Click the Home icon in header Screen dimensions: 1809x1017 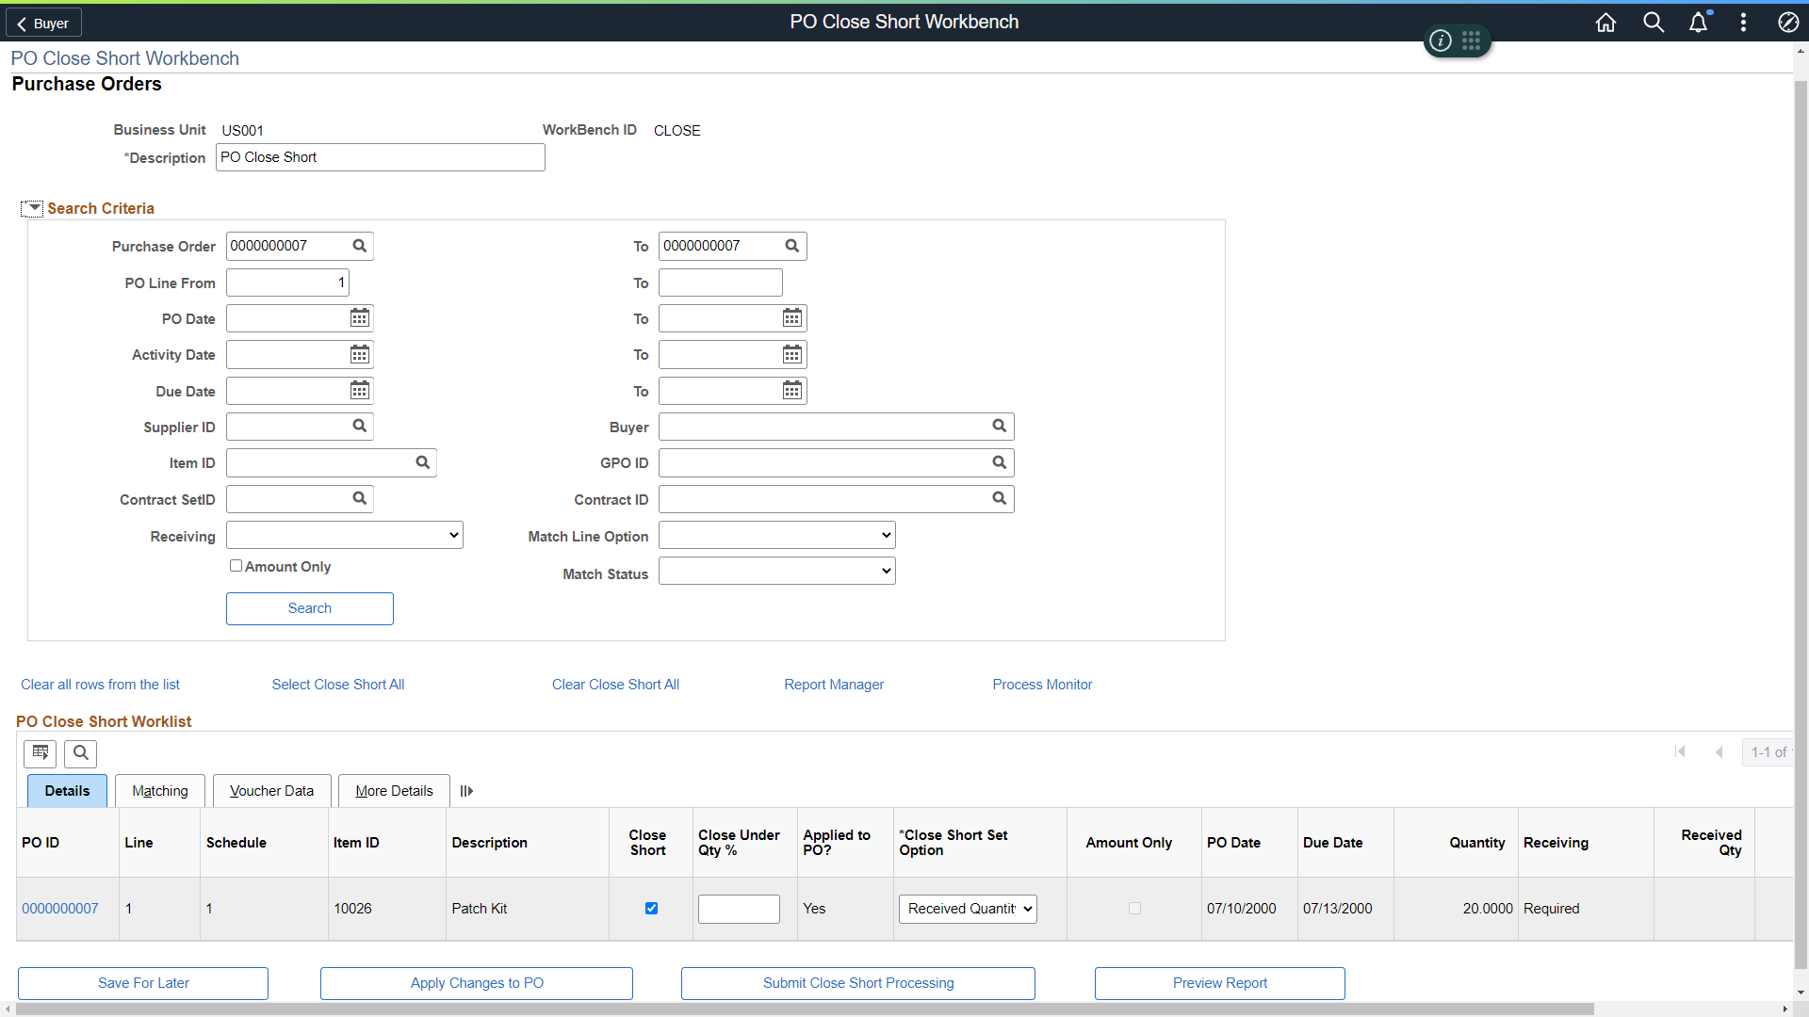1605,23
